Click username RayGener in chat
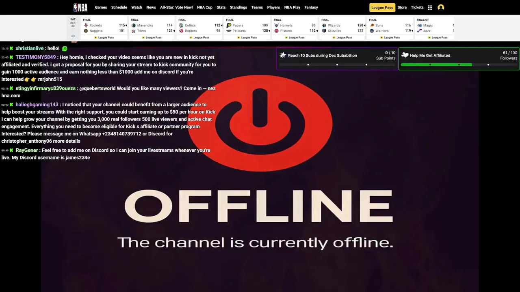Screen dimensions: 520x292 click(27, 150)
